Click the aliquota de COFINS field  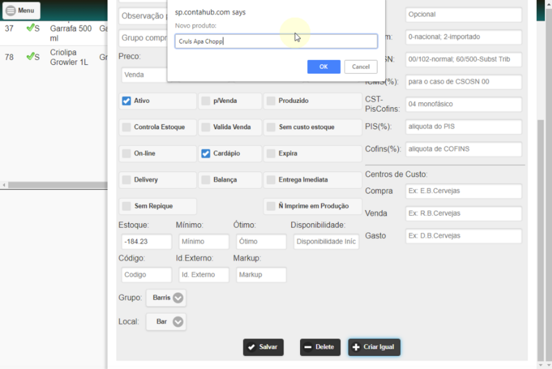click(463, 149)
